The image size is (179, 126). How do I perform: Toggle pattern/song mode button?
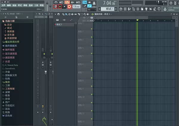55,7
